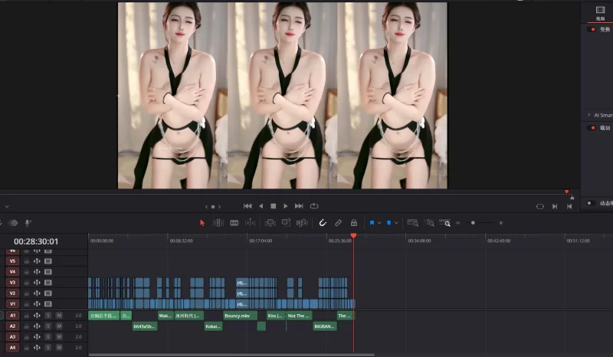Mute audio track A1
The height and width of the screenshot is (357, 613).
click(x=59, y=316)
